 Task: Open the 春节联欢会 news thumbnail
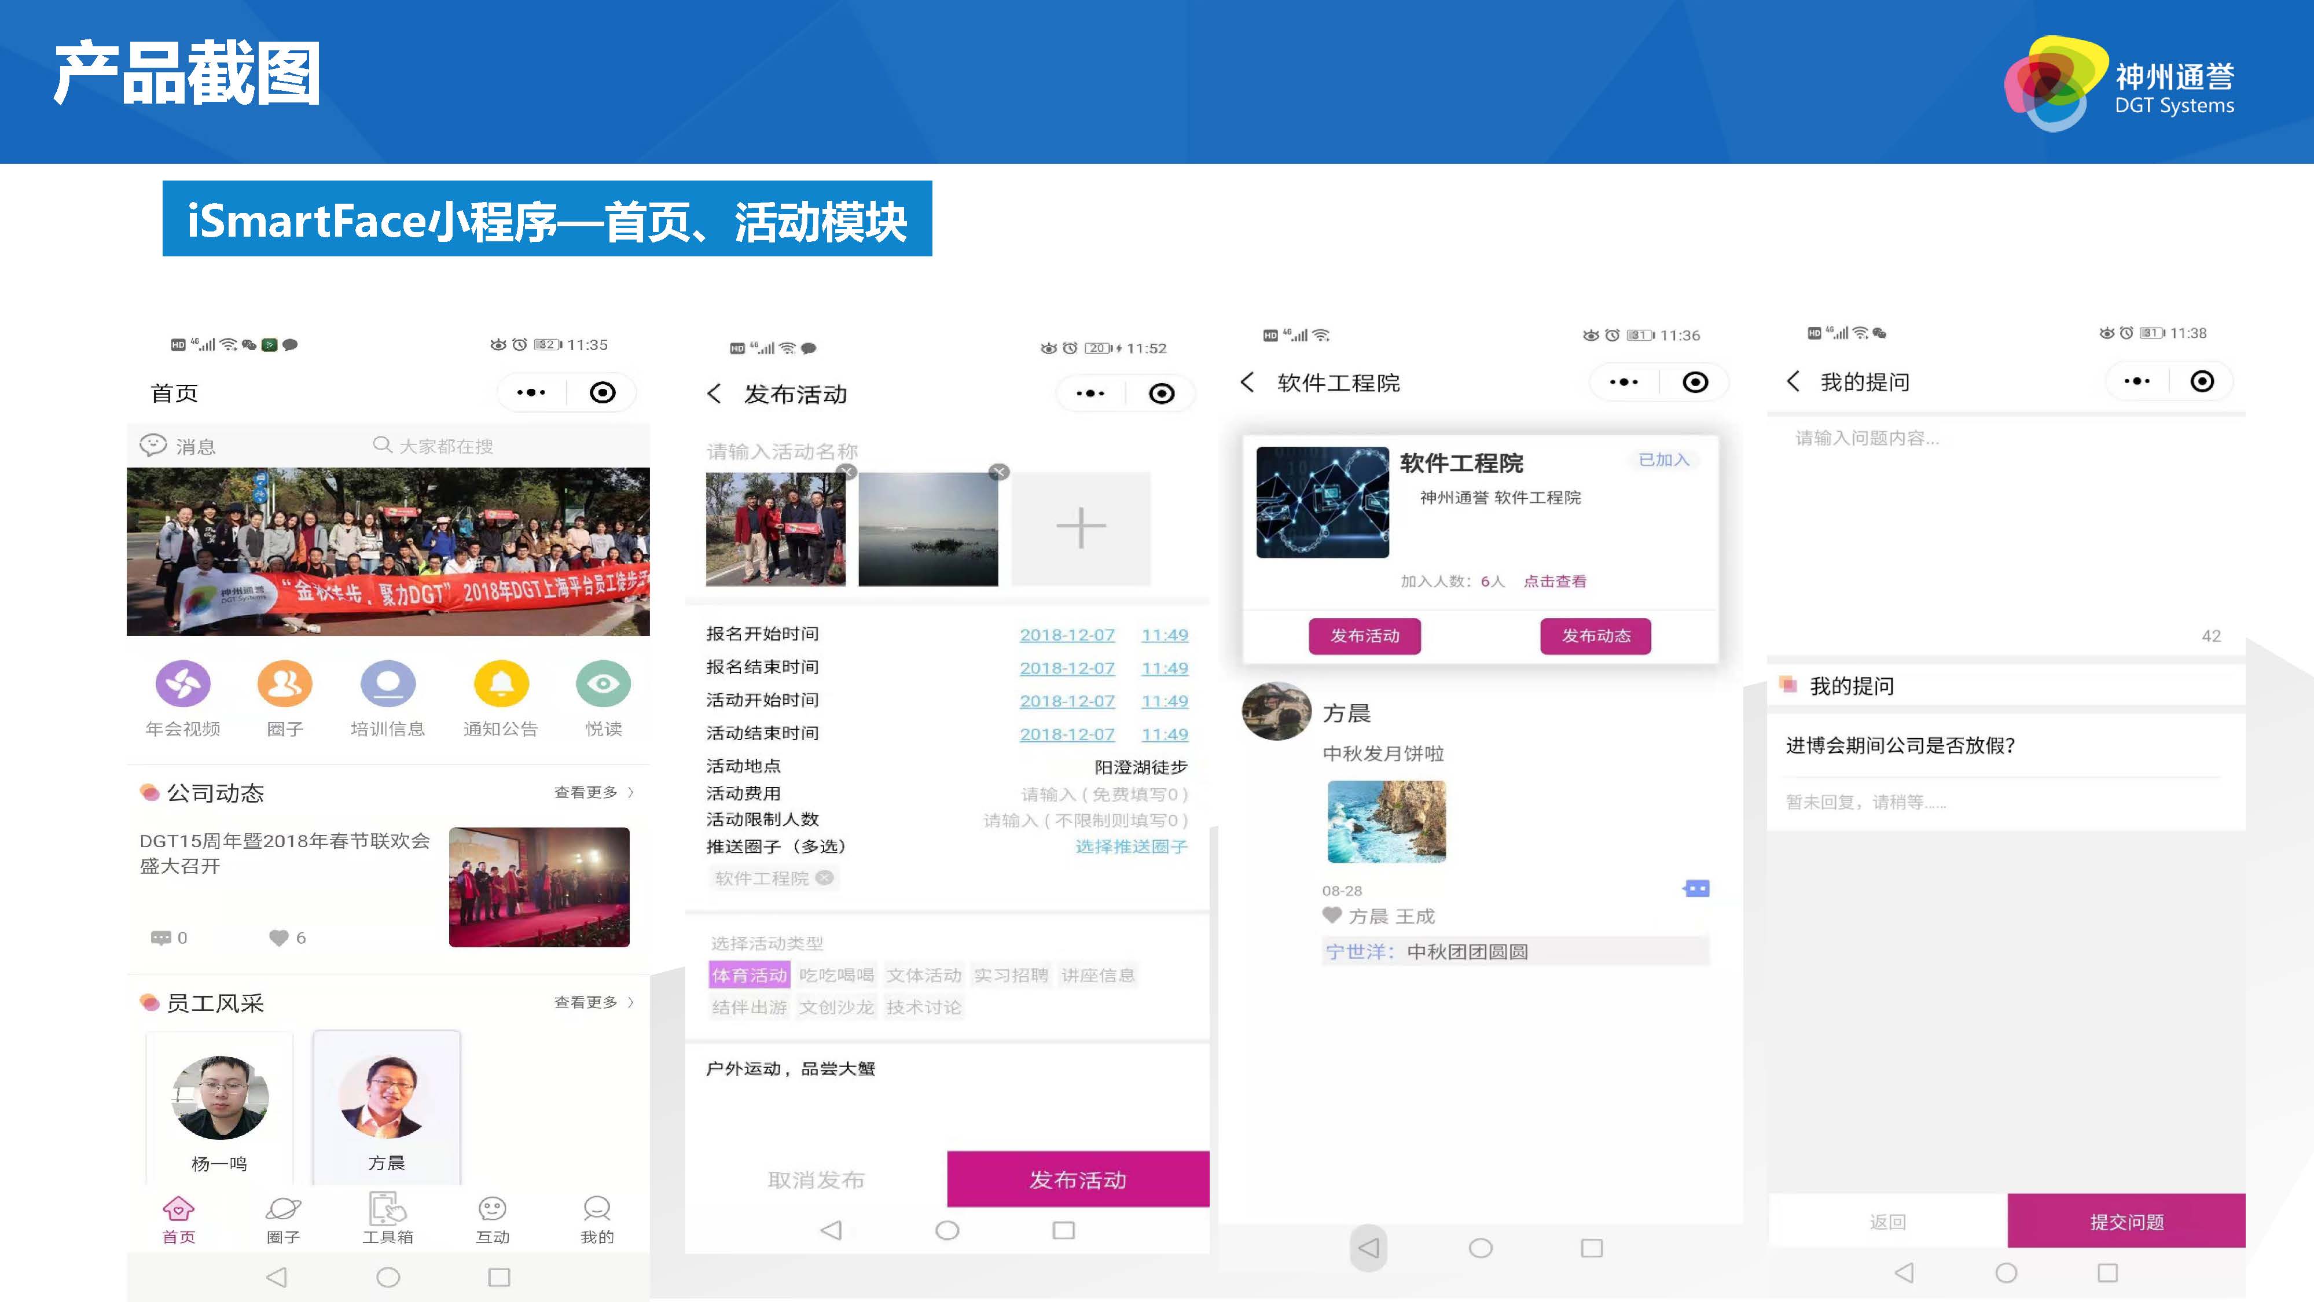[539, 887]
